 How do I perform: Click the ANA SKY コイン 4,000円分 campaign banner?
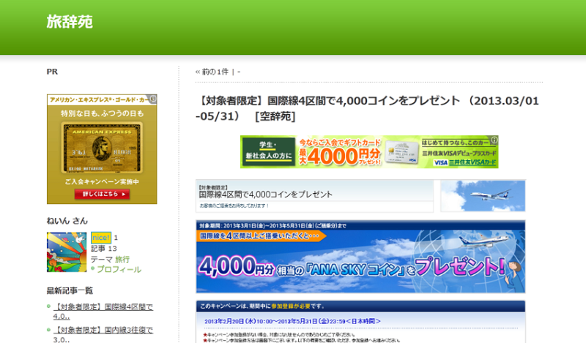point(360,257)
